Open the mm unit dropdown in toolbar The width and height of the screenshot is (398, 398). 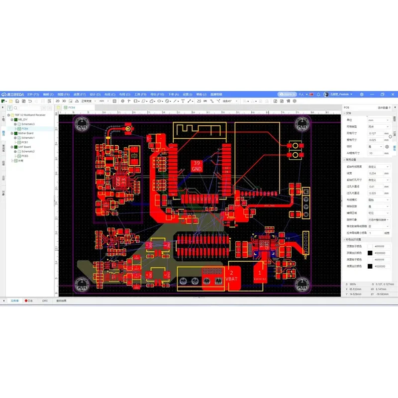(104, 101)
